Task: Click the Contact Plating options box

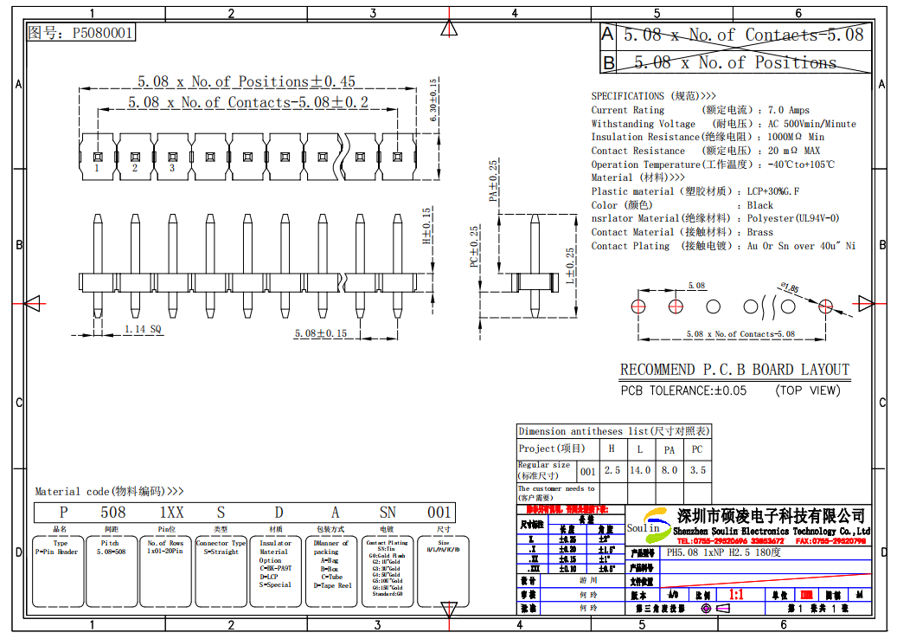Action: tap(387, 571)
